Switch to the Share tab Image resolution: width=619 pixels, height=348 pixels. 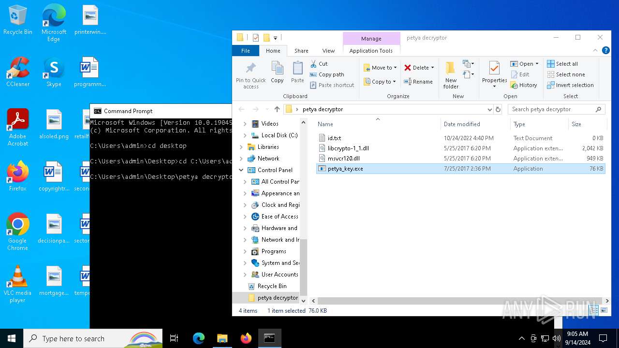[x=301, y=51]
